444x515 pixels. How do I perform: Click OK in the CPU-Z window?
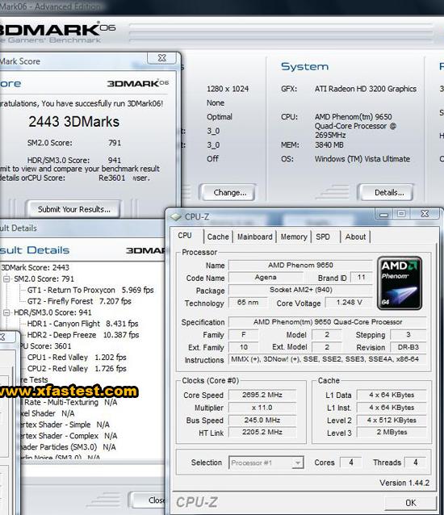(x=411, y=503)
